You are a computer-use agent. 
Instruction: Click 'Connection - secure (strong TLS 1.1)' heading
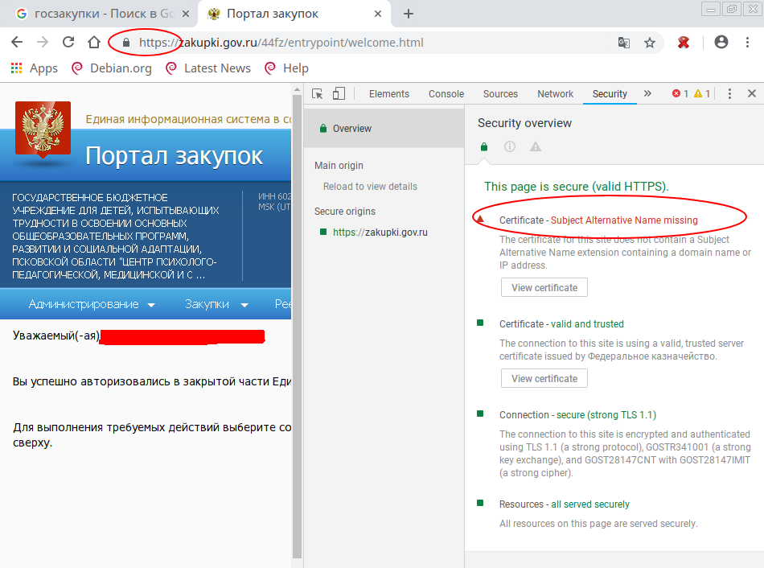(x=577, y=415)
